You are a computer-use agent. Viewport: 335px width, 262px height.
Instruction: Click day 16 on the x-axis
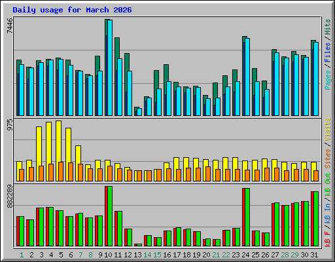click(x=167, y=255)
